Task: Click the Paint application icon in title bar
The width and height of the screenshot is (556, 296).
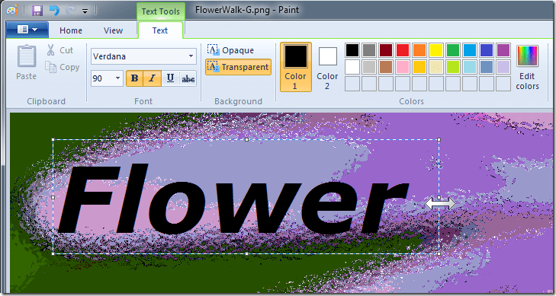Action: [12, 10]
